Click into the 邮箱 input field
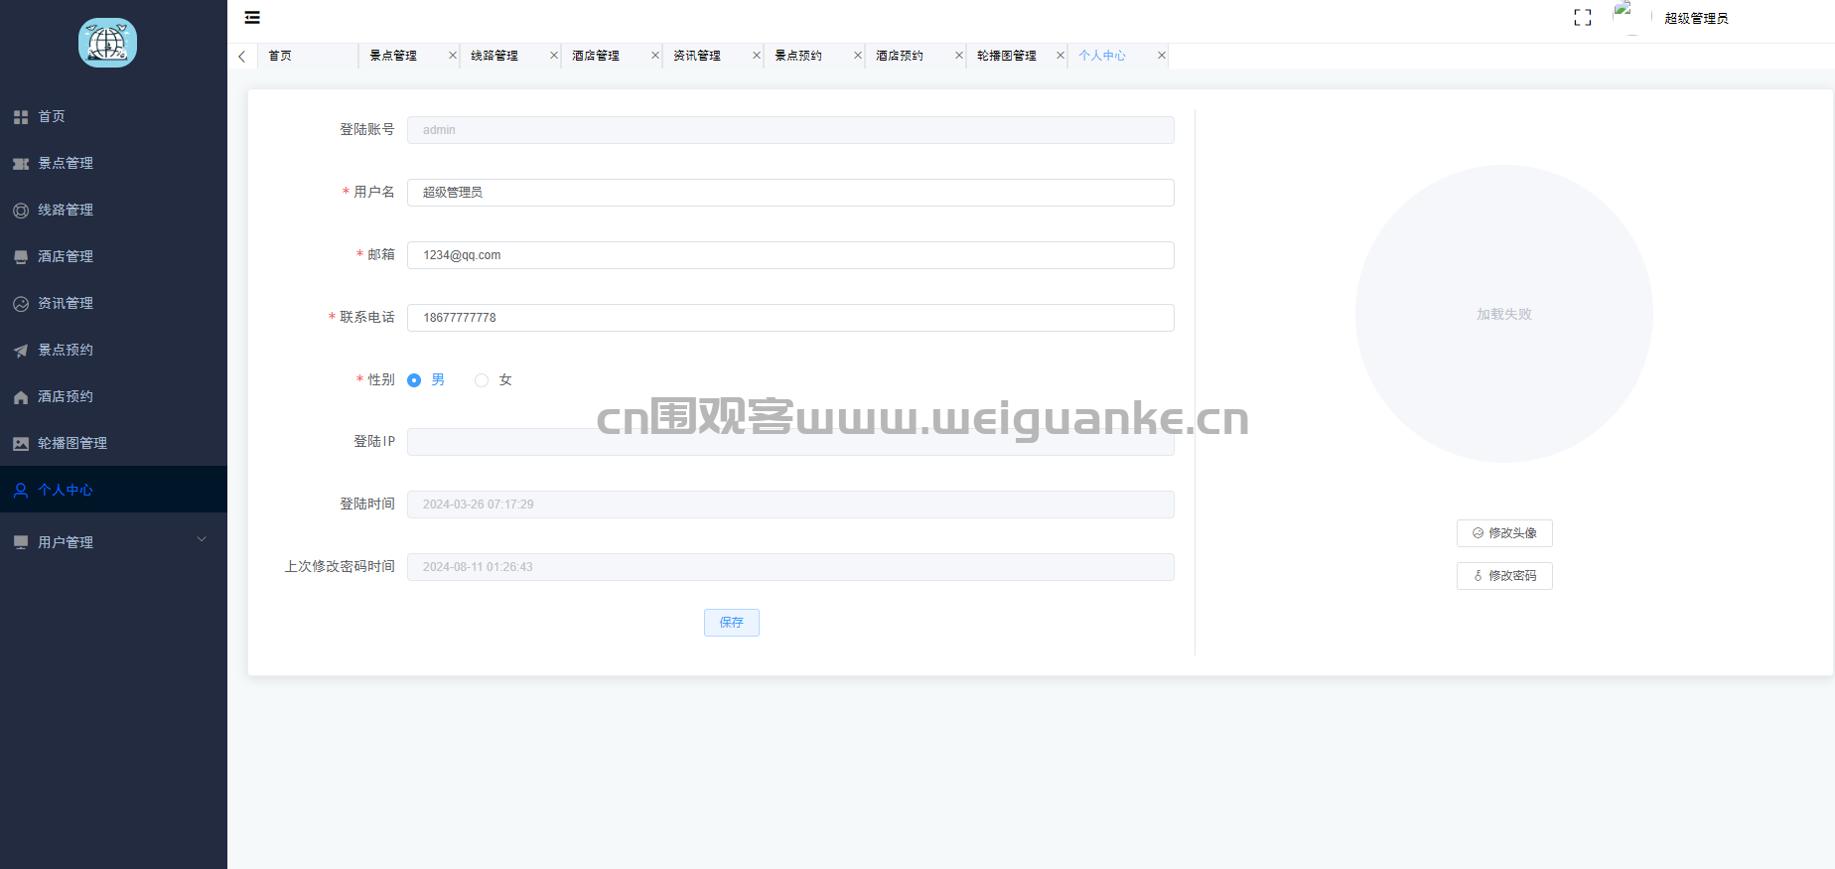 789,255
